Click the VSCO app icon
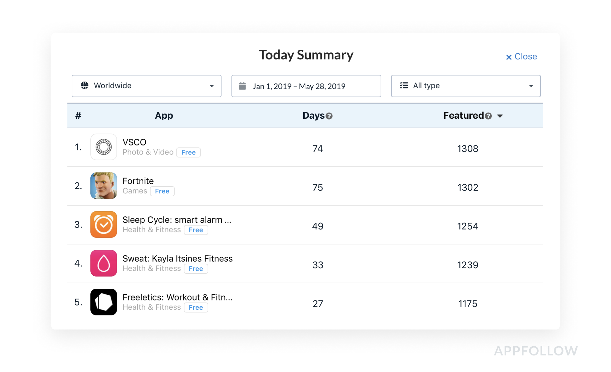The height and width of the screenshot is (372, 611). pyautogui.click(x=104, y=147)
